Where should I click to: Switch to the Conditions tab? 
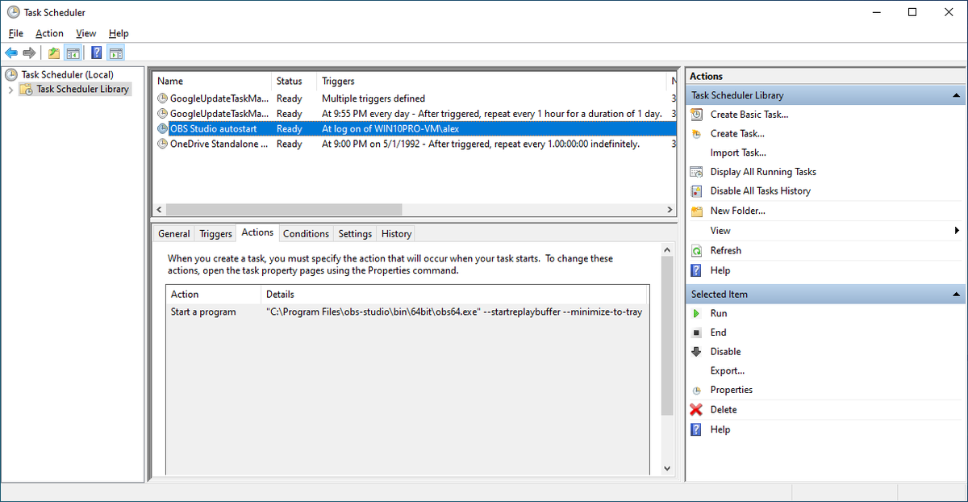pyautogui.click(x=307, y=234)
